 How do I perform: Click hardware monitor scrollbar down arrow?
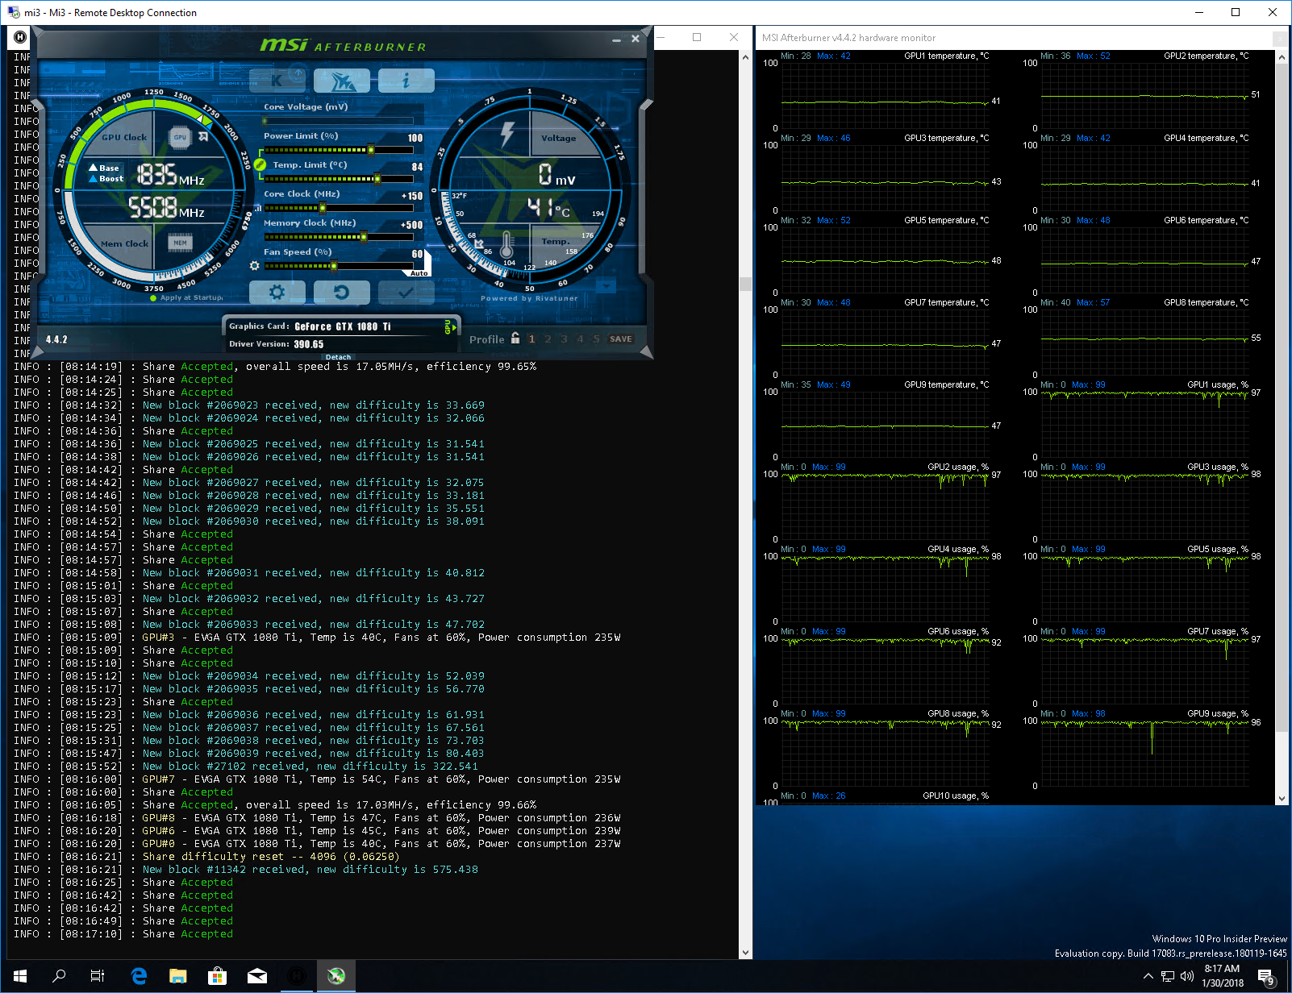tap(1282, 798)
